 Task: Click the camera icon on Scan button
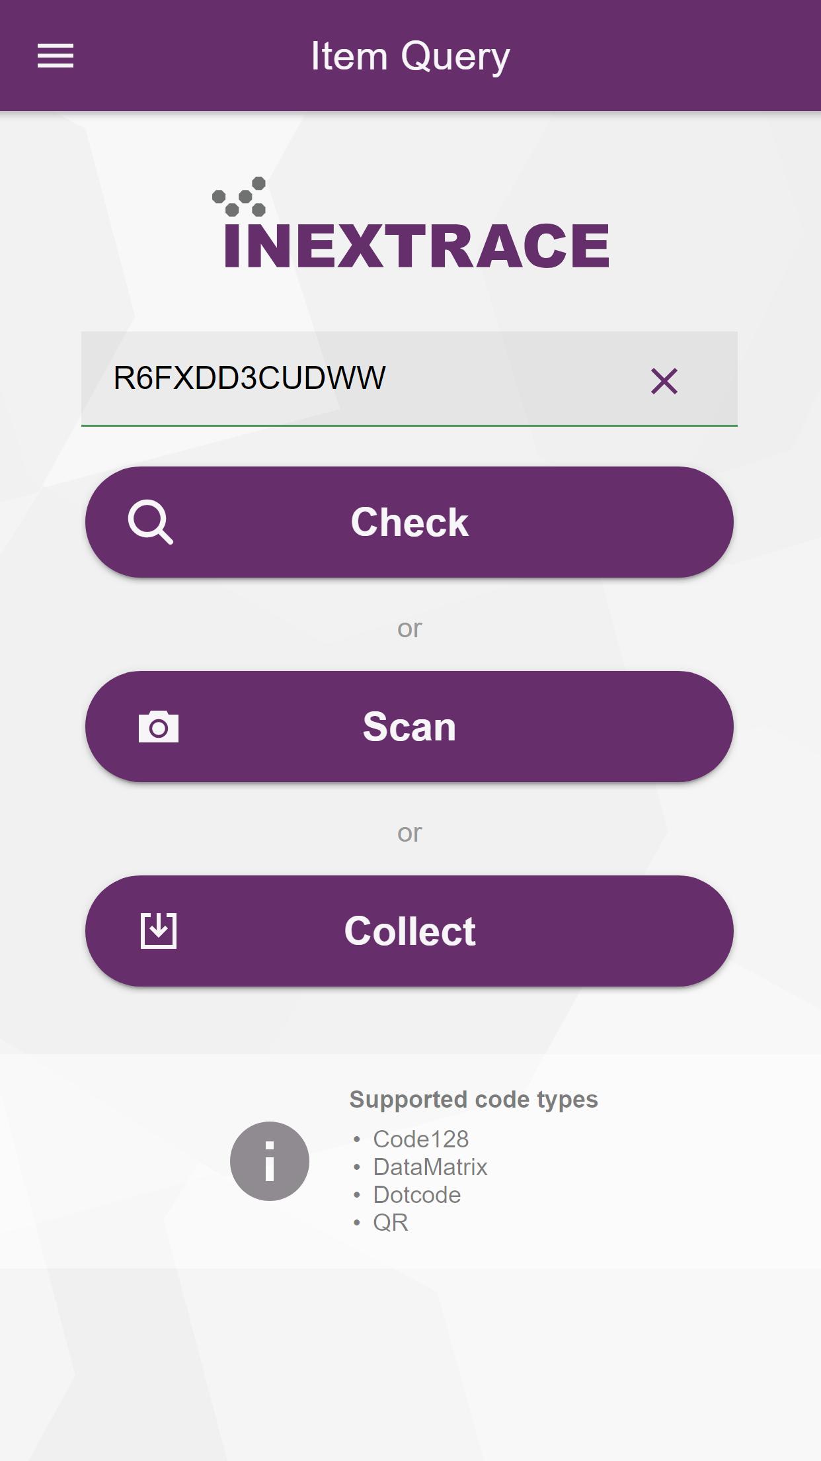coord(159,727)
